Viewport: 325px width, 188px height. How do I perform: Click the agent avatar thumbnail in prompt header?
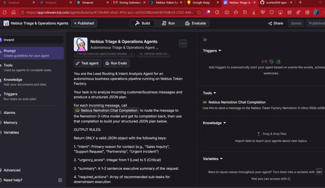point(81,44)
